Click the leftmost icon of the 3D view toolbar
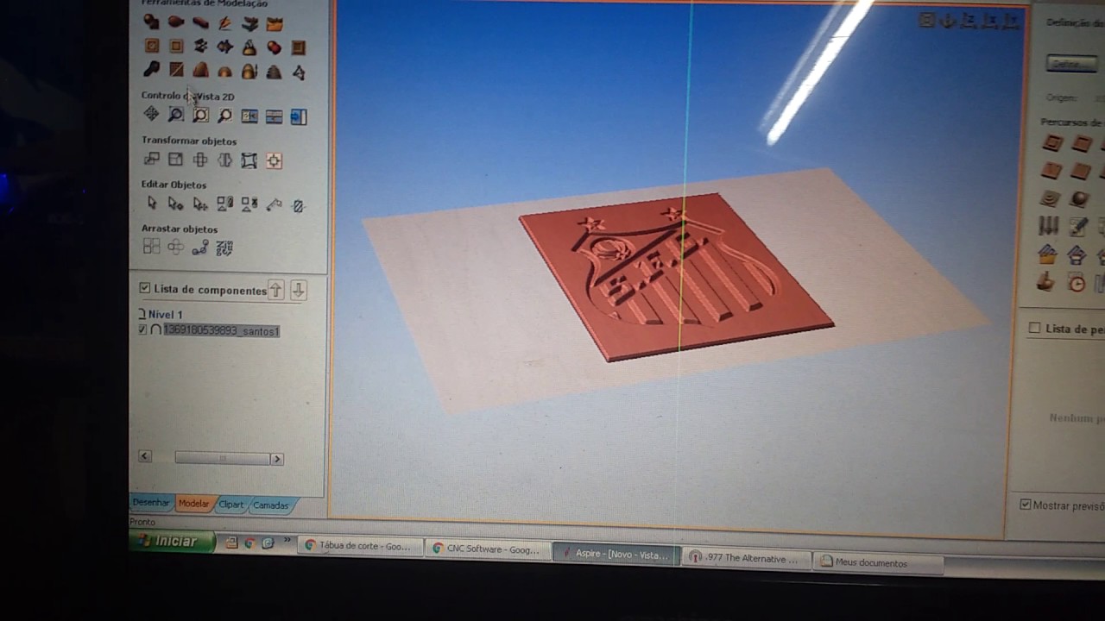Screen dimensions: 1105x621 [927, 20]
